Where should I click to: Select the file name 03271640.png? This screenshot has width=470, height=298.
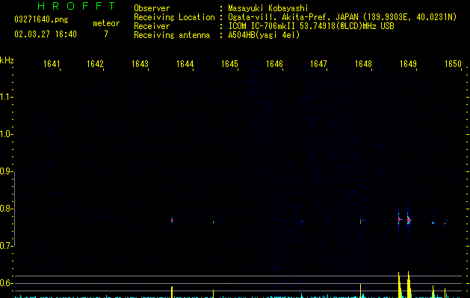[x=41, y=19]
